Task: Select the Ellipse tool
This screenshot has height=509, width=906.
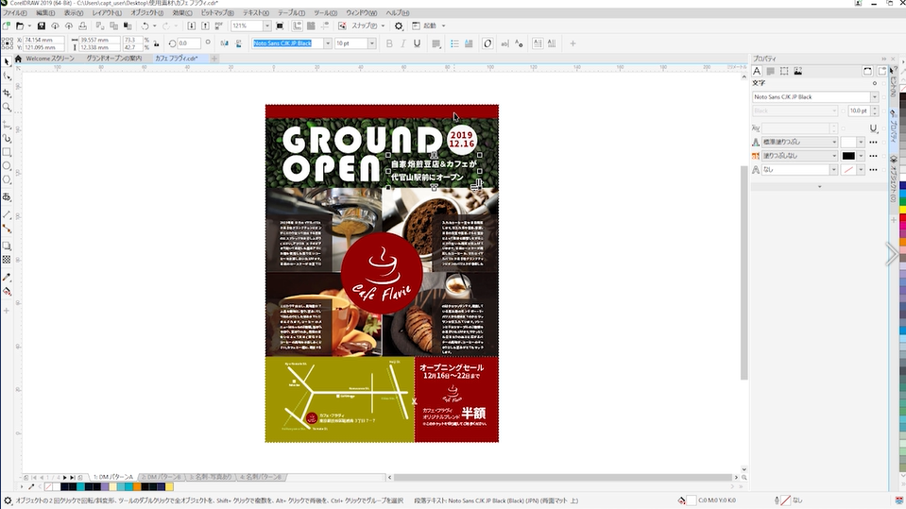Action: (x=7, y=165)
